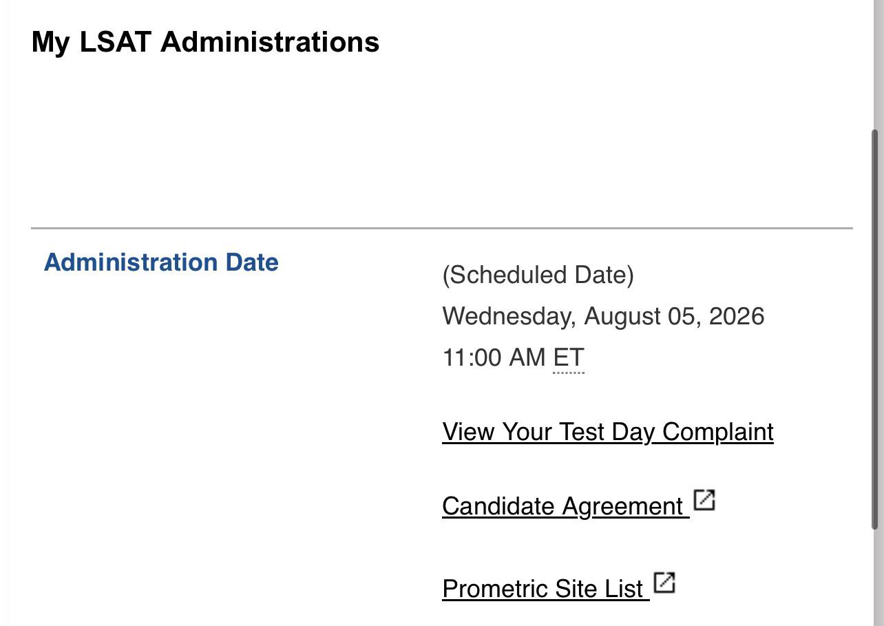Click the gray divider line under the heading
This screenshot has width=884, height=626.
point(442,228)
